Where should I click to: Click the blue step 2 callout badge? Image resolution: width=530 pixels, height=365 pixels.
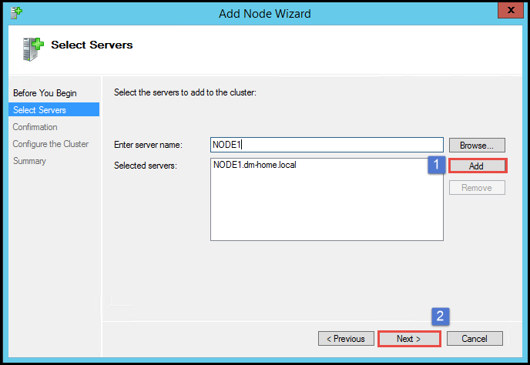[440, 316]
